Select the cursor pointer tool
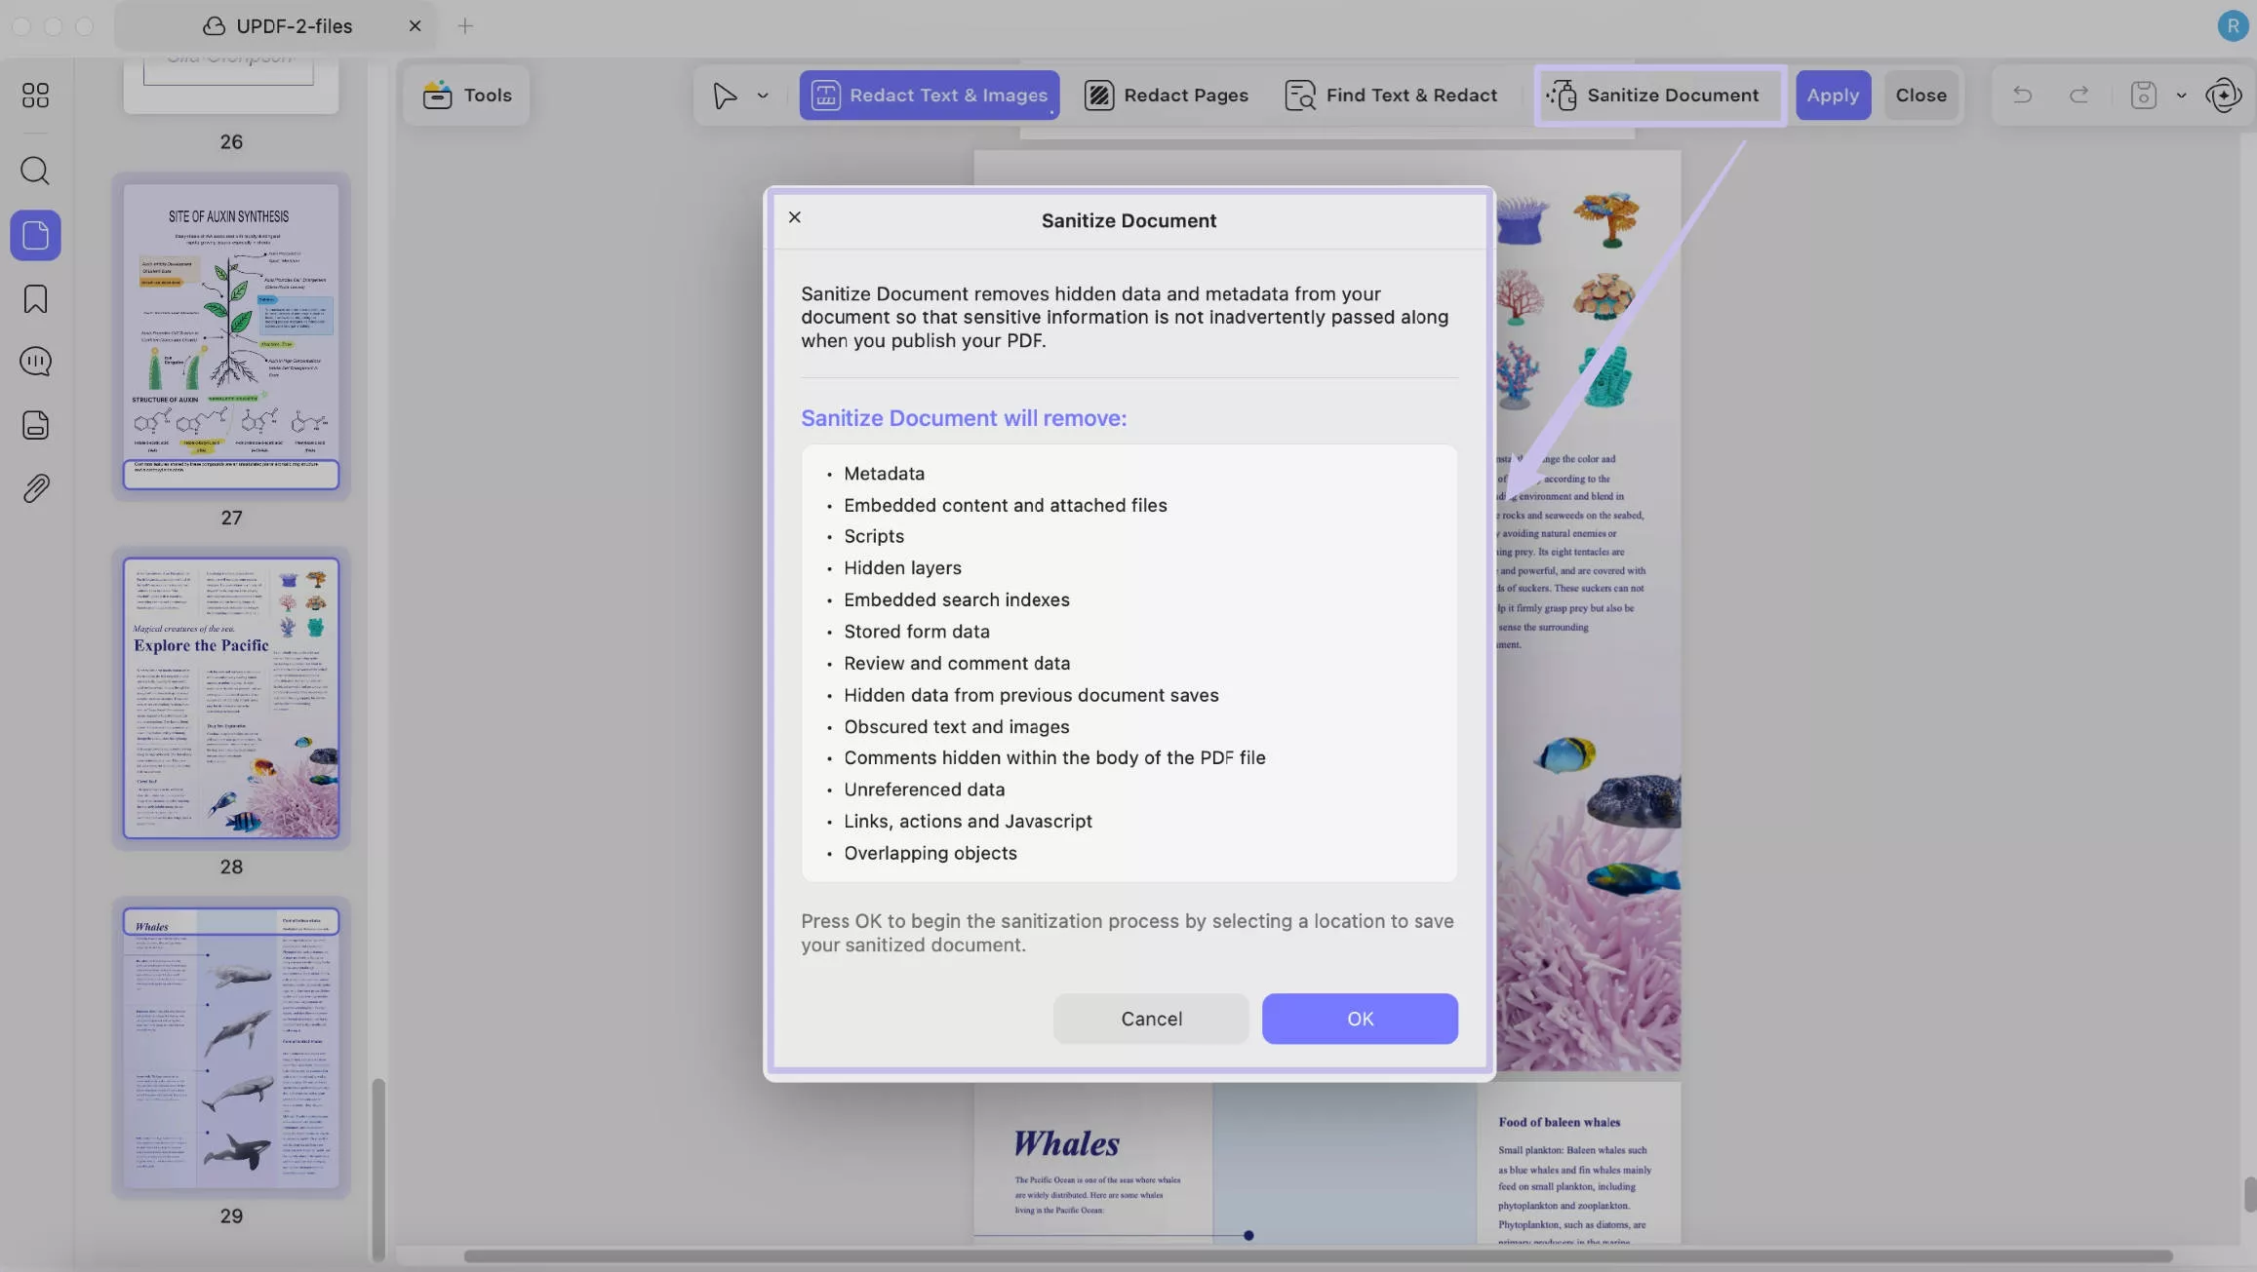Image resolution: width=2257 pixels, height=1272 pixels. pyautogui.click(x=725, y=95)
